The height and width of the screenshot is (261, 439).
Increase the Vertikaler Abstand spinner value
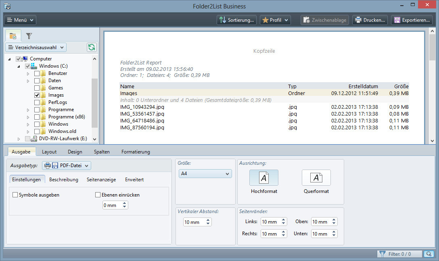pyautogui.click(x=208, y=220)
